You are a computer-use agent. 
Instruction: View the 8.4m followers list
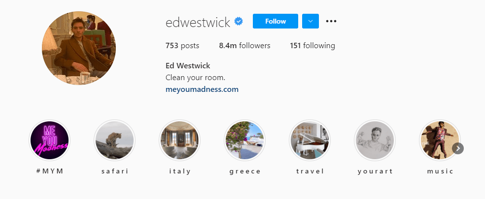pos(244,46)
